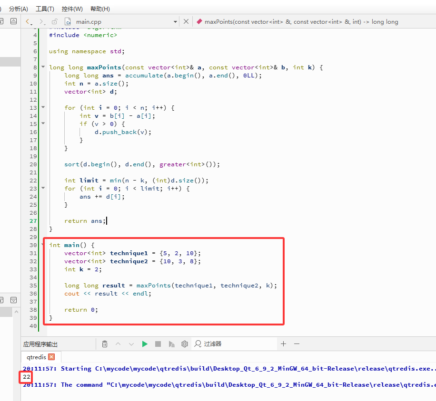
Task: Click the 'using namespace std;' line
Action: point(87,51)
